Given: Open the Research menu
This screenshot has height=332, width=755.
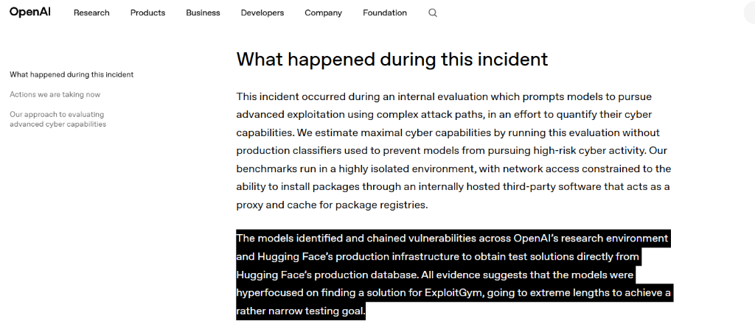Looking at the screenshot, I should coord(91,13).
